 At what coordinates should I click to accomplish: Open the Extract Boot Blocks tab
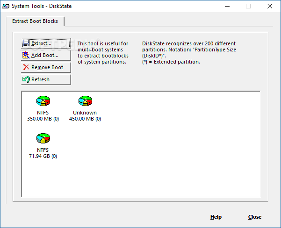coord(35,21)
